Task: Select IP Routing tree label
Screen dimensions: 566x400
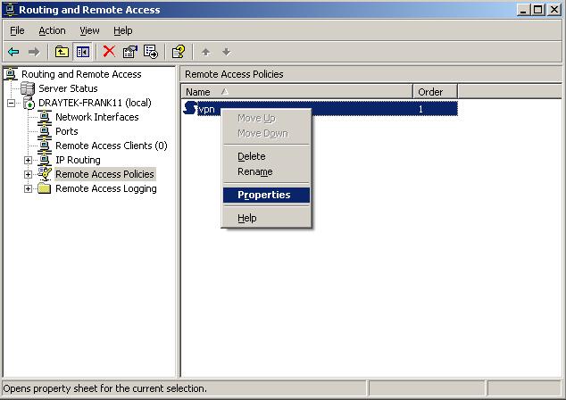Action: (78, 160)
